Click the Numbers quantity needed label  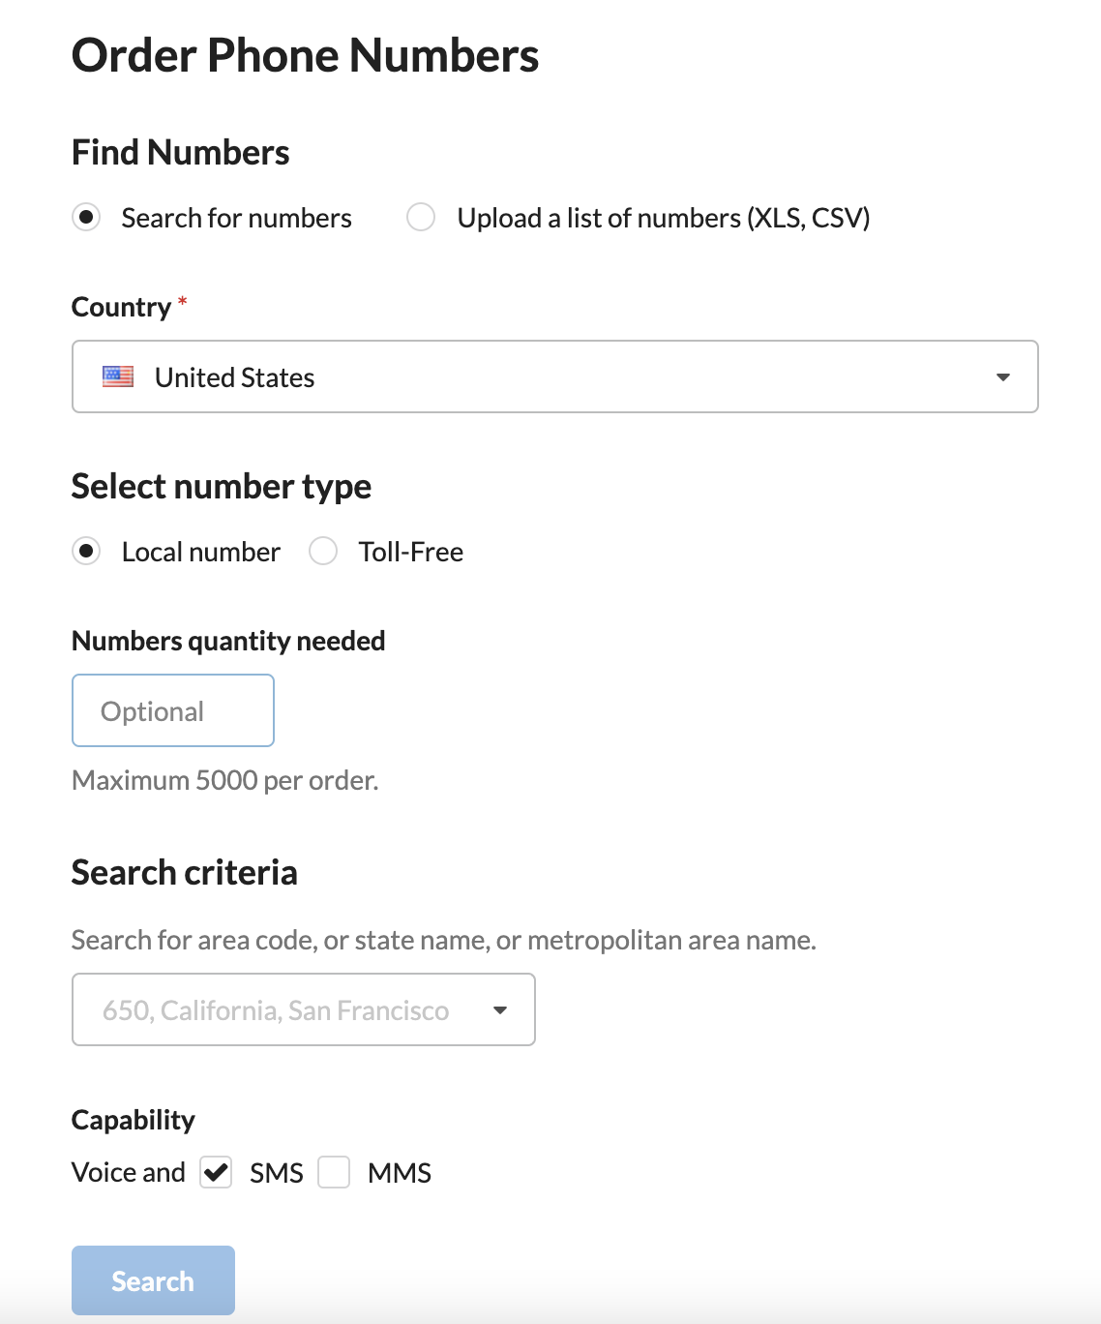(x=228, y=641)
